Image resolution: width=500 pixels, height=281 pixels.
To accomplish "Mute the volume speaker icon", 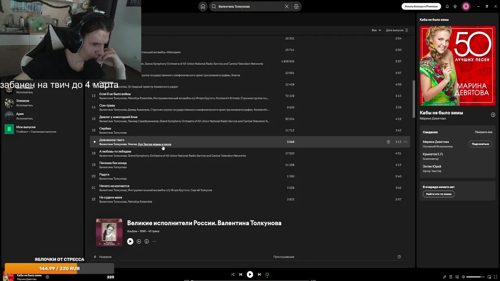I will (x=463, y=277).
